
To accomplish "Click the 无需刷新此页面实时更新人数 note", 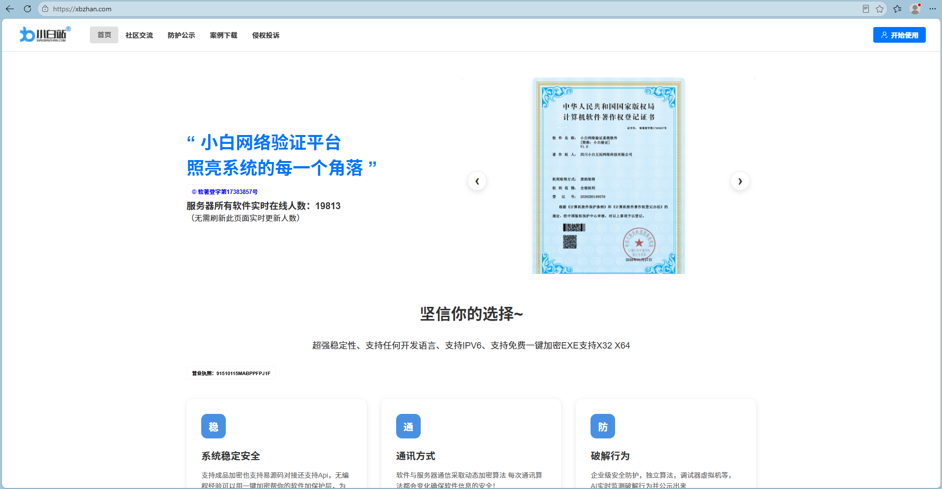I will pyautogui.click(x=245, y=218).
